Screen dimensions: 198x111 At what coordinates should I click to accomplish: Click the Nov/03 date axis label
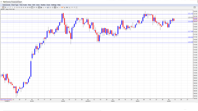coord(32,101)
